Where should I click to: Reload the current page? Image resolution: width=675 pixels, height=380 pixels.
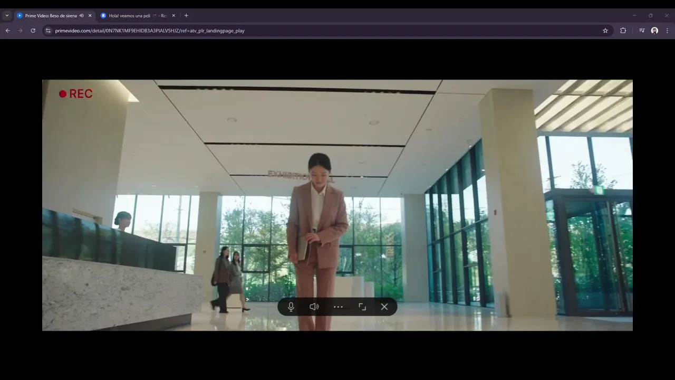(x=33, y=31)
